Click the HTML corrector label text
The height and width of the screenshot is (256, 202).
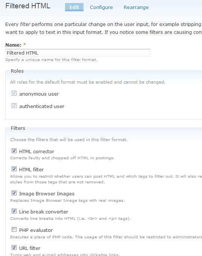click(36, 151)
